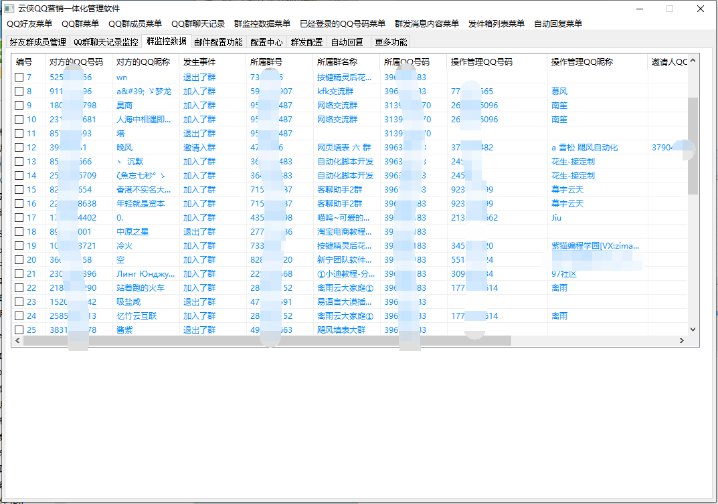Click the nickname '冷火' in row 19
This screenshot has width=718, height=504.
124,245
